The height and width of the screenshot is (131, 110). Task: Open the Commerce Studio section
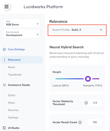(x=19, y=85)
